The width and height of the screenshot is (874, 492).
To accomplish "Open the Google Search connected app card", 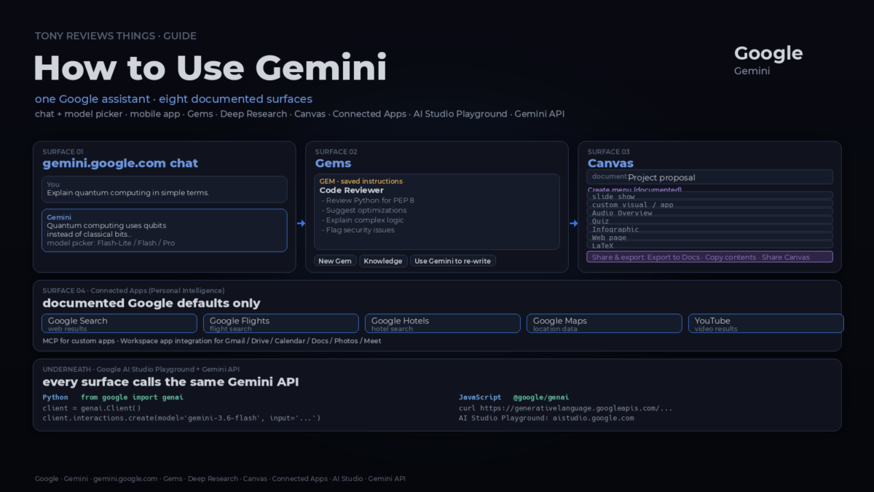I will pos(119,324).
